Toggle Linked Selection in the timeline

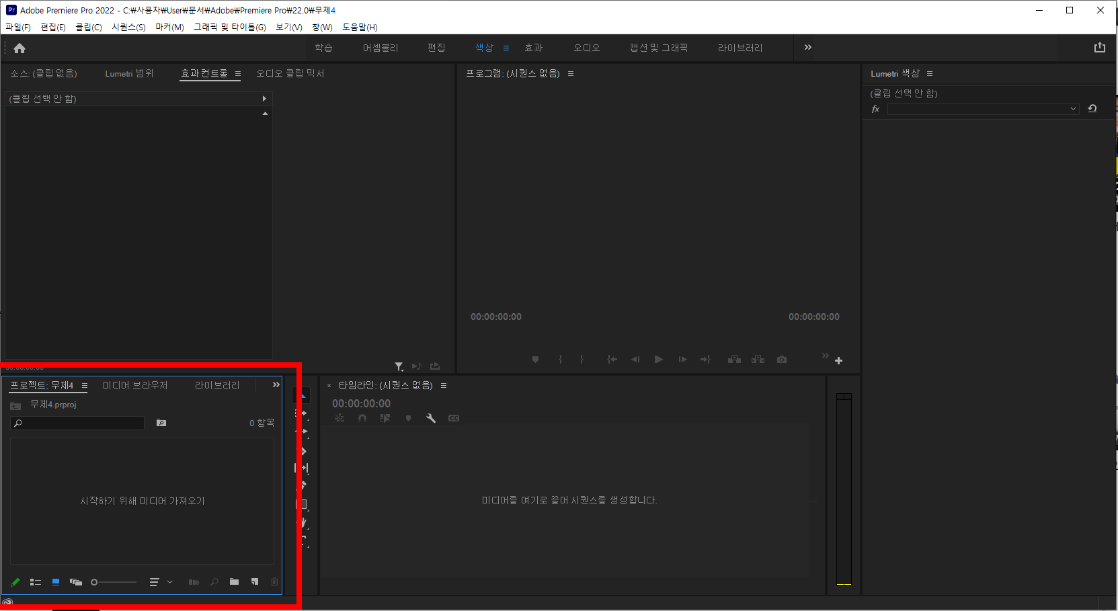pos(385,418)
